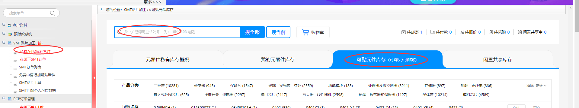Focus the 搜索菜单 search box
The width and height of the screenshot is (579, 108).
coord(31,13)
